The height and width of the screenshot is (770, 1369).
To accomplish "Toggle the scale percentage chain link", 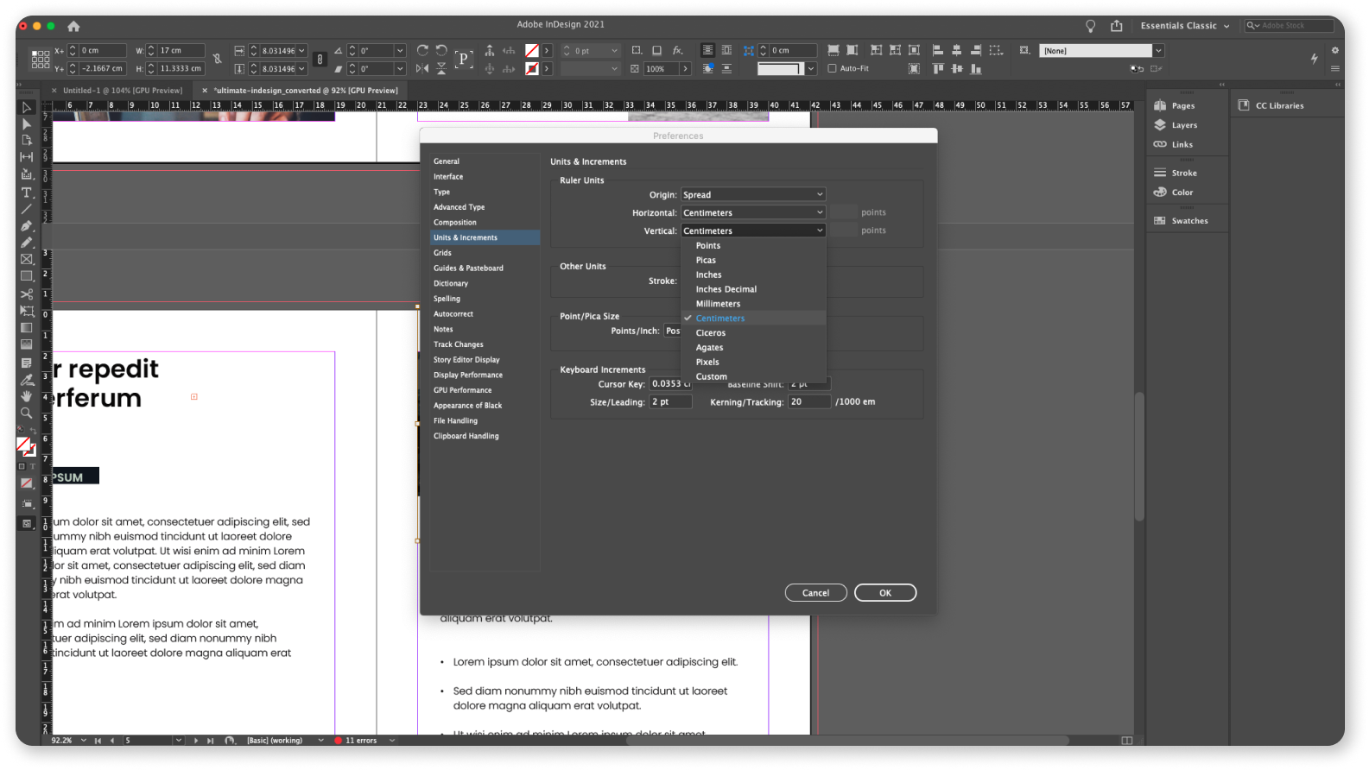I will [320, 60].
